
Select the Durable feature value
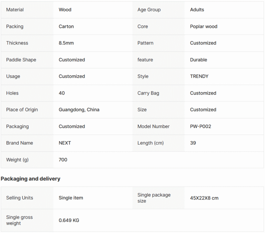pyautogui.click(x=199, y=60)
